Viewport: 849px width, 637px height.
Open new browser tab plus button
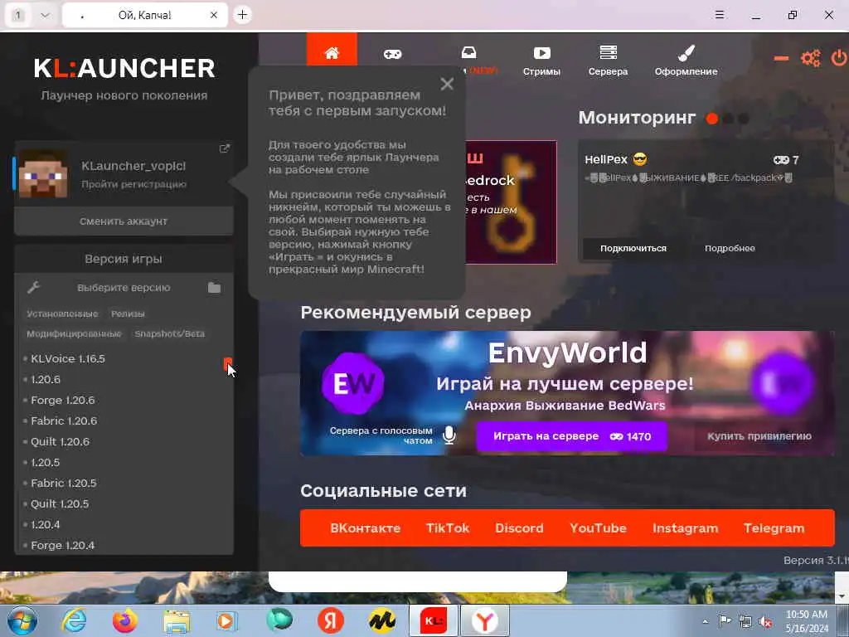[x=243, y=15]
